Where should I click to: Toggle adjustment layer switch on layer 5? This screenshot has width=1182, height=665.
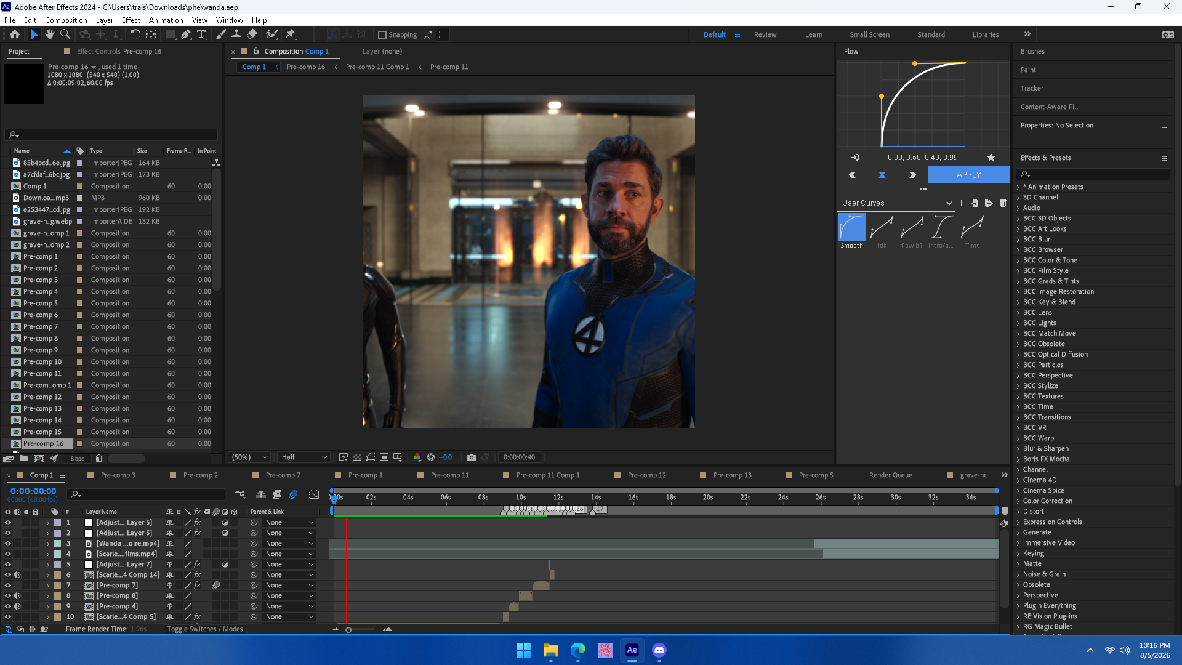point(225,565)
